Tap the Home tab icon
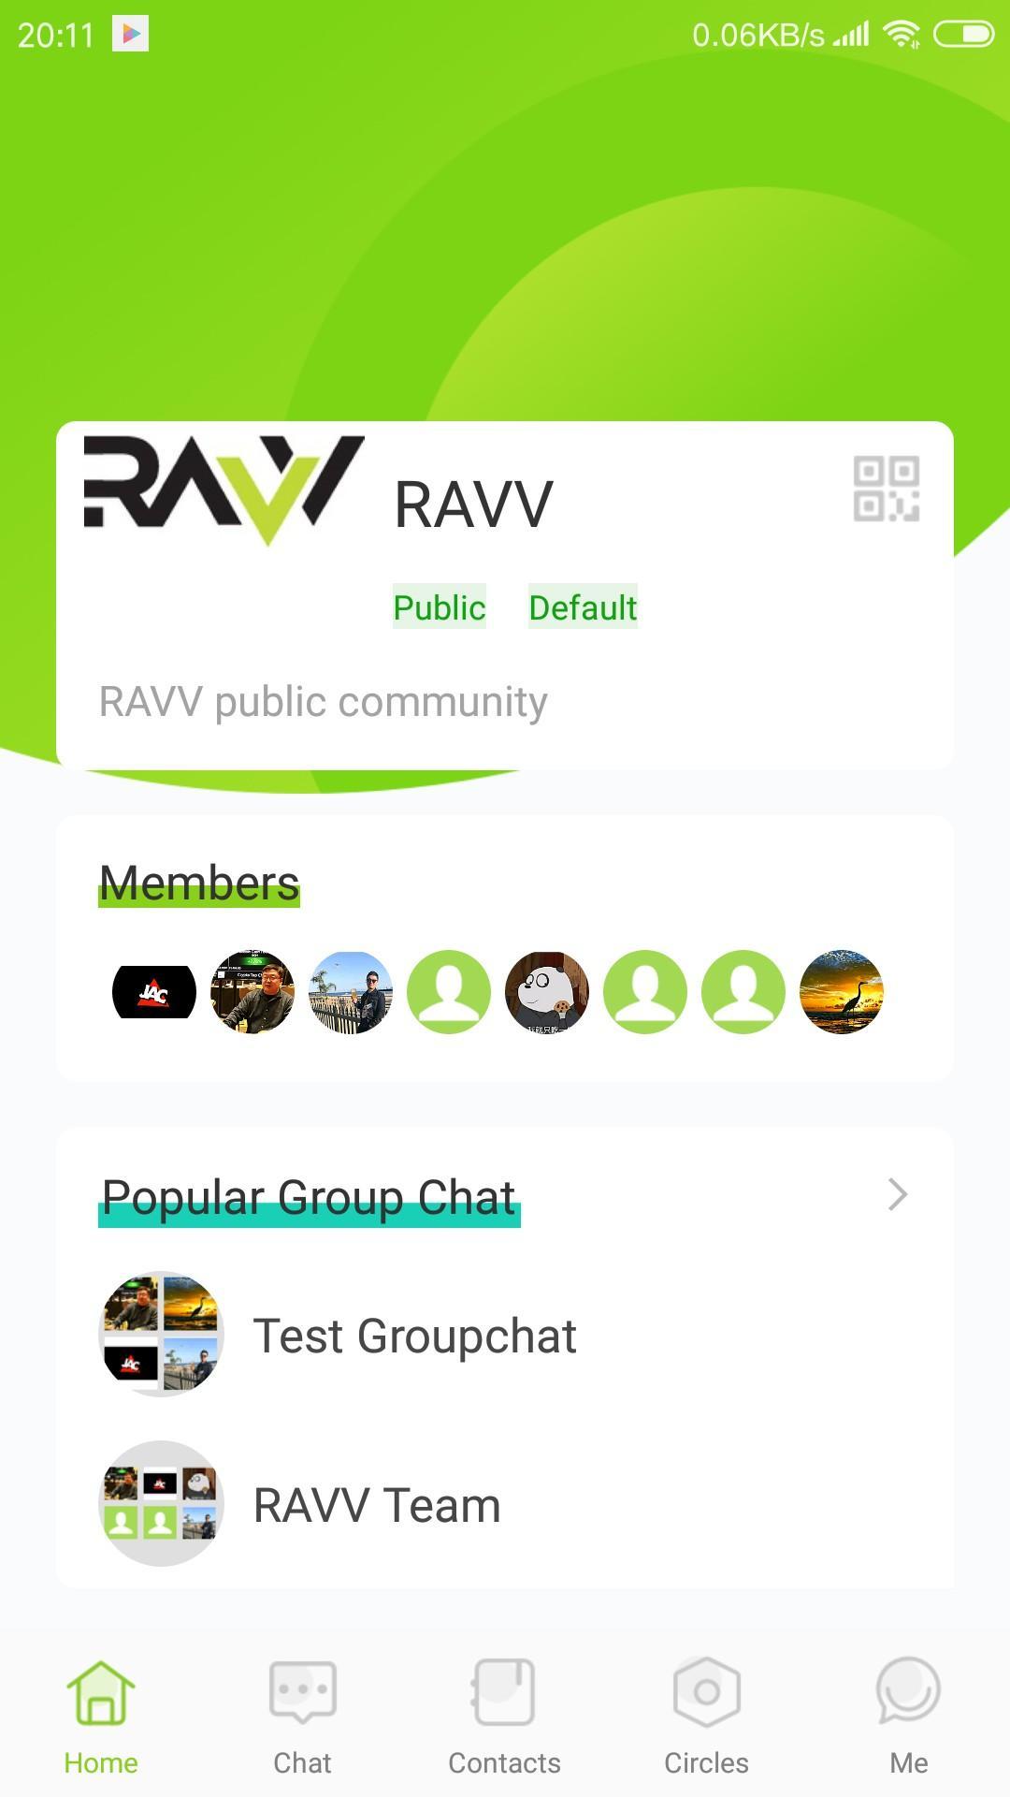1010x1797 pixels. tap(101, 1691)
